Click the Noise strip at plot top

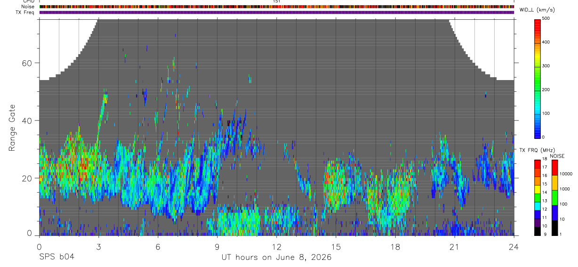click(x=276, y=7)
